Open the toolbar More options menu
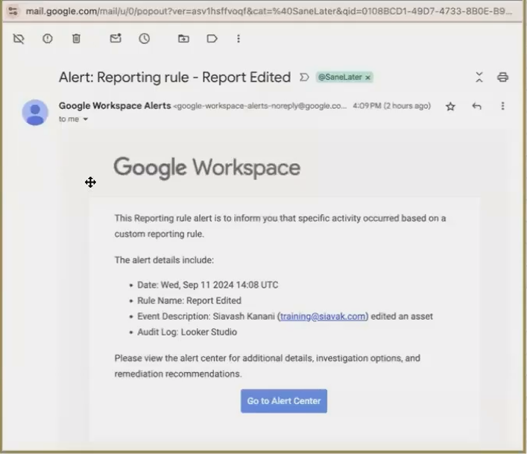This screenshot has height=454, width=527. 239,39
